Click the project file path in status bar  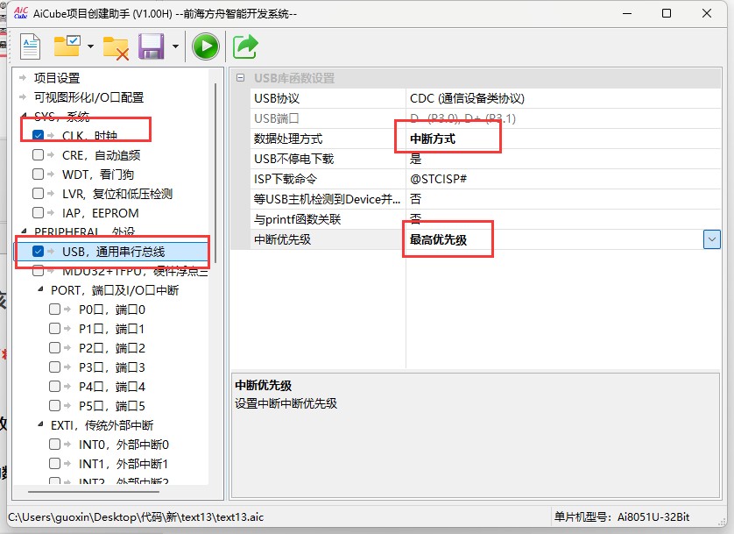tap(136, 517)
